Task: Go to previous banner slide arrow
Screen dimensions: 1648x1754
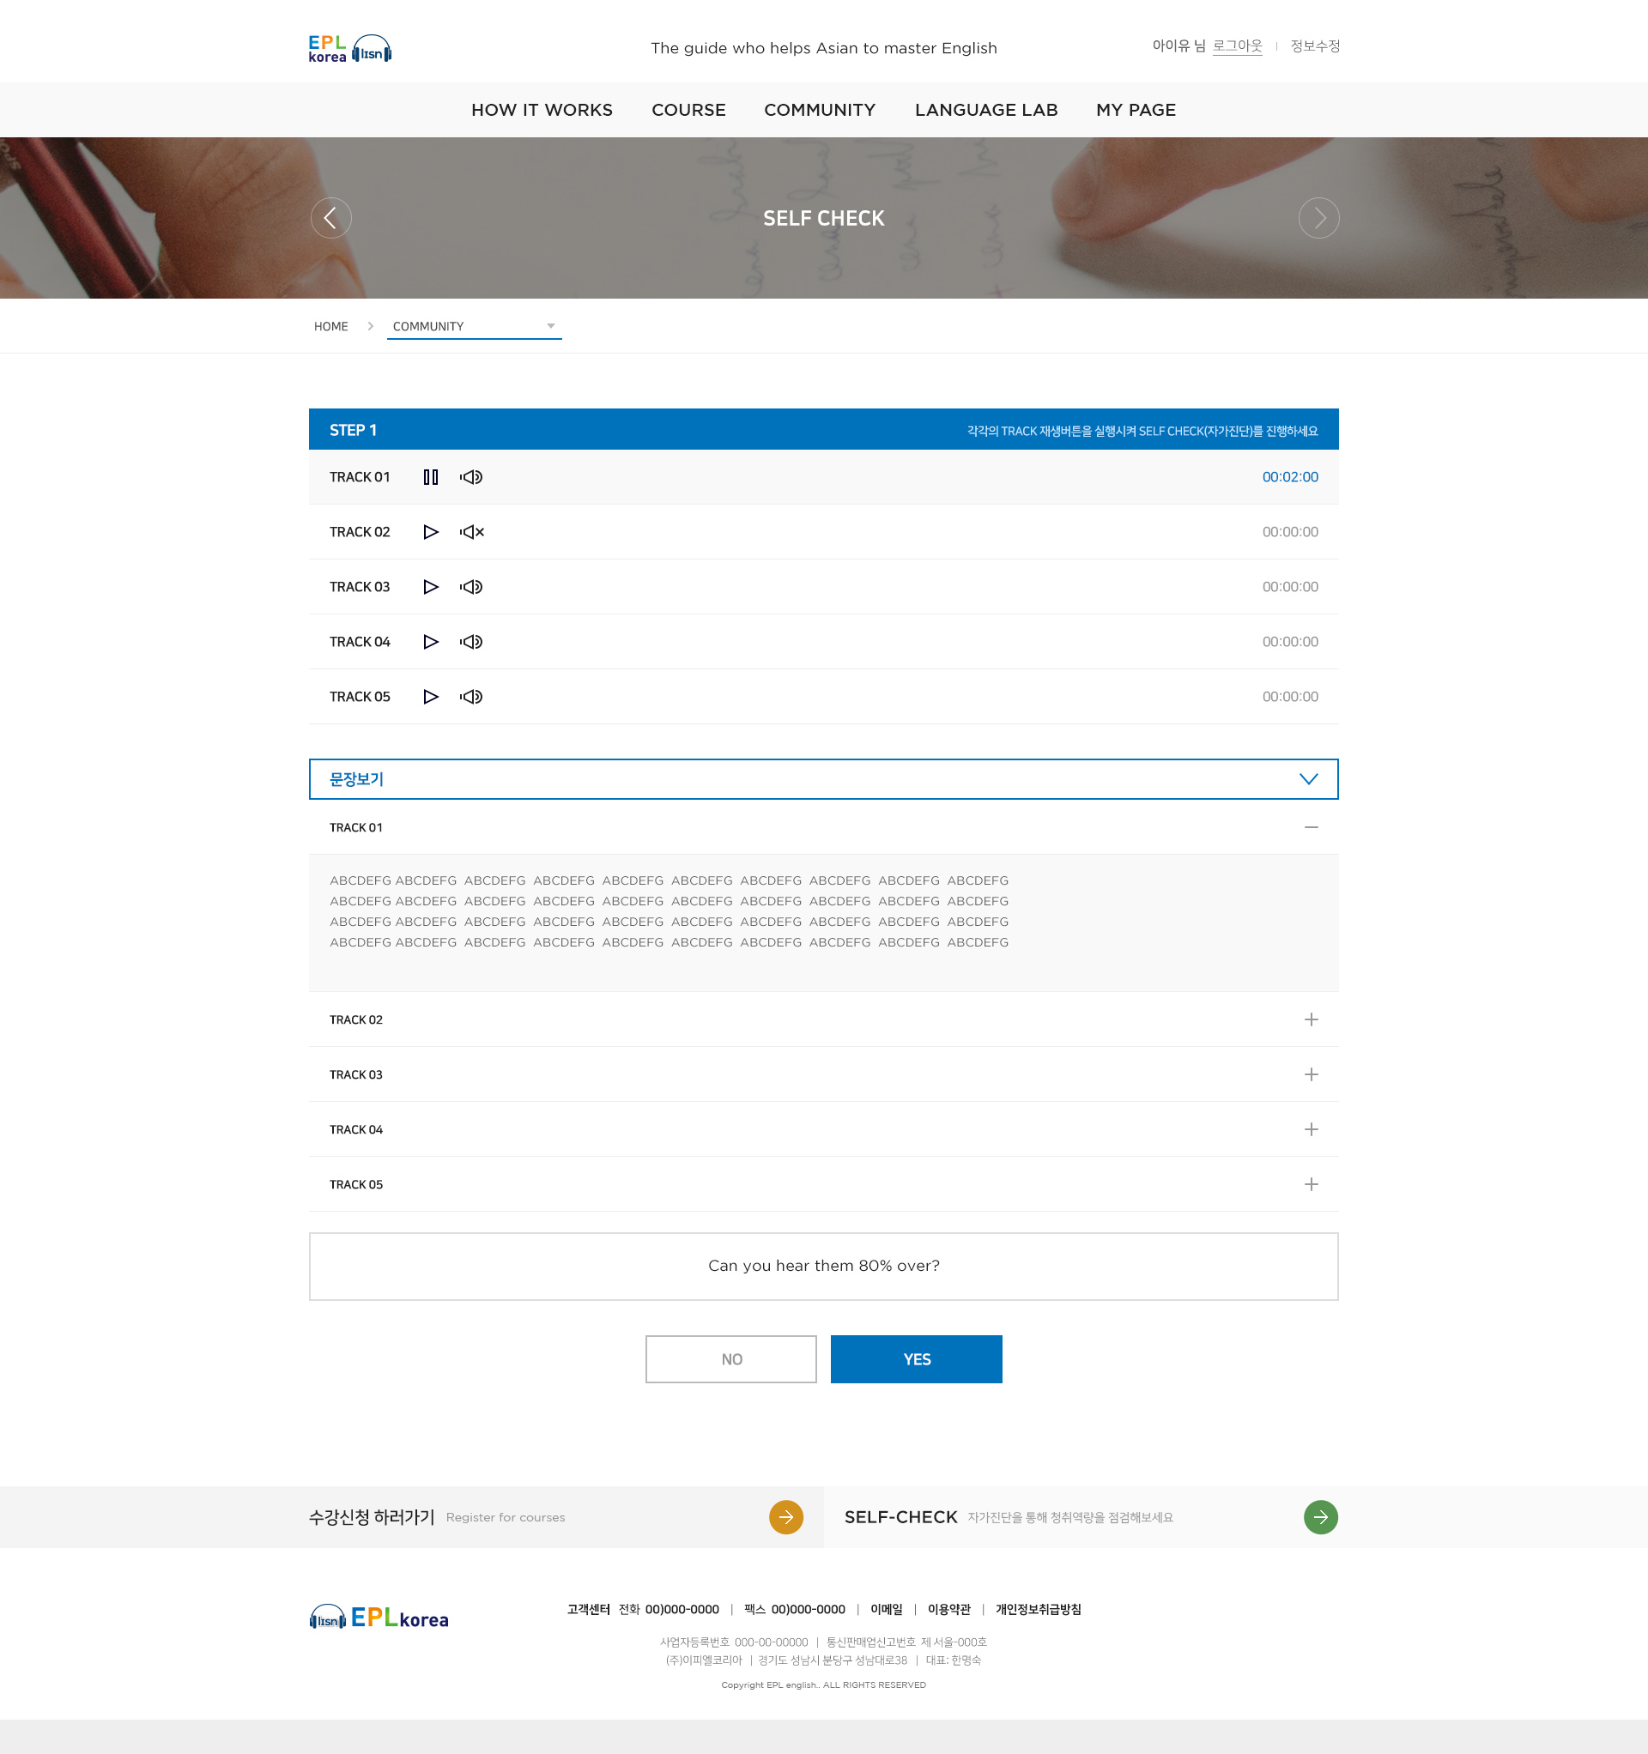Action: click(x=331, y=218)
